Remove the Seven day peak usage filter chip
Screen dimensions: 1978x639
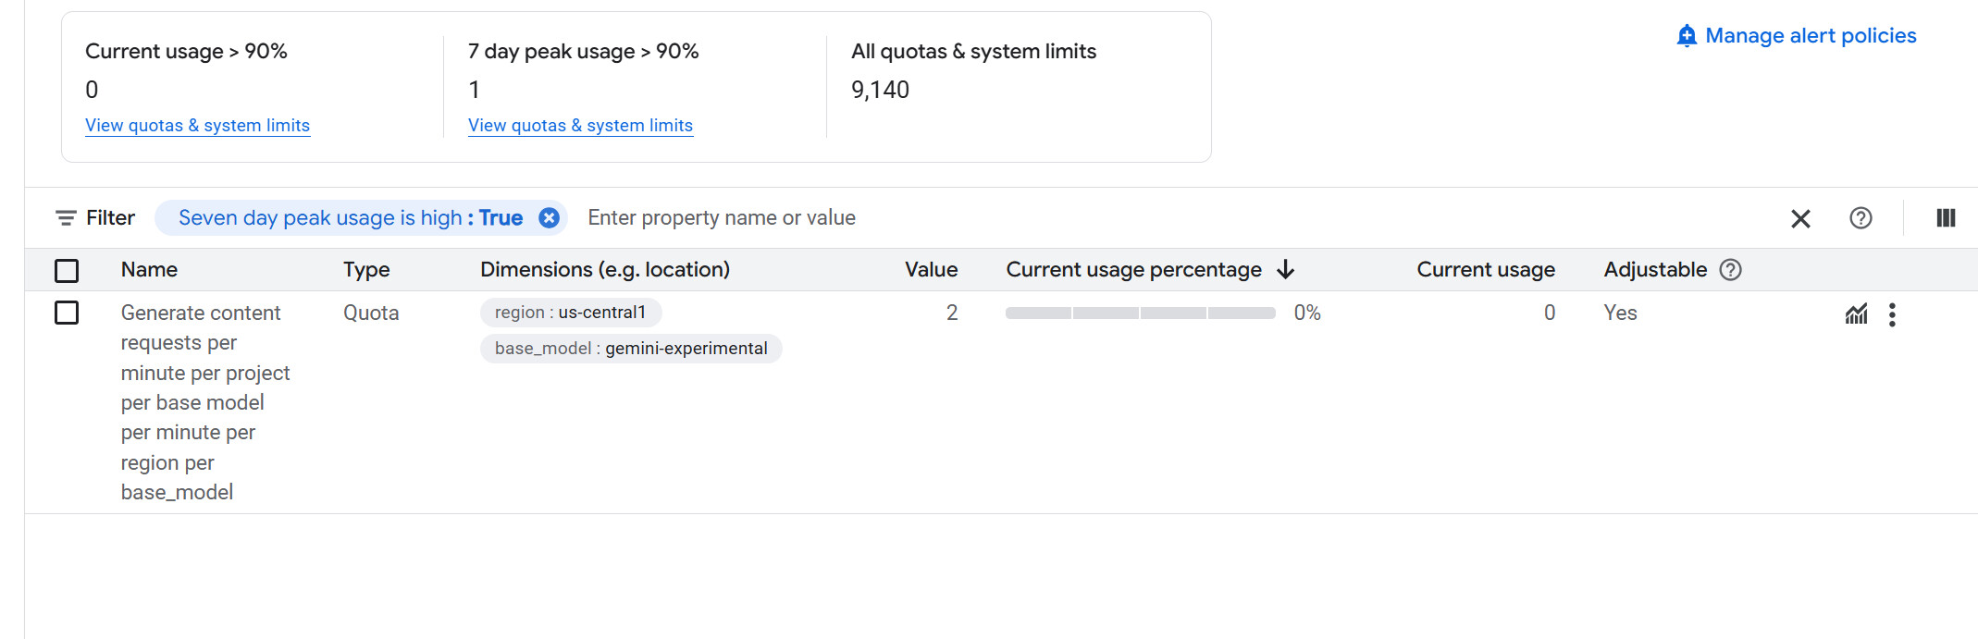click(x=549, y=218)
